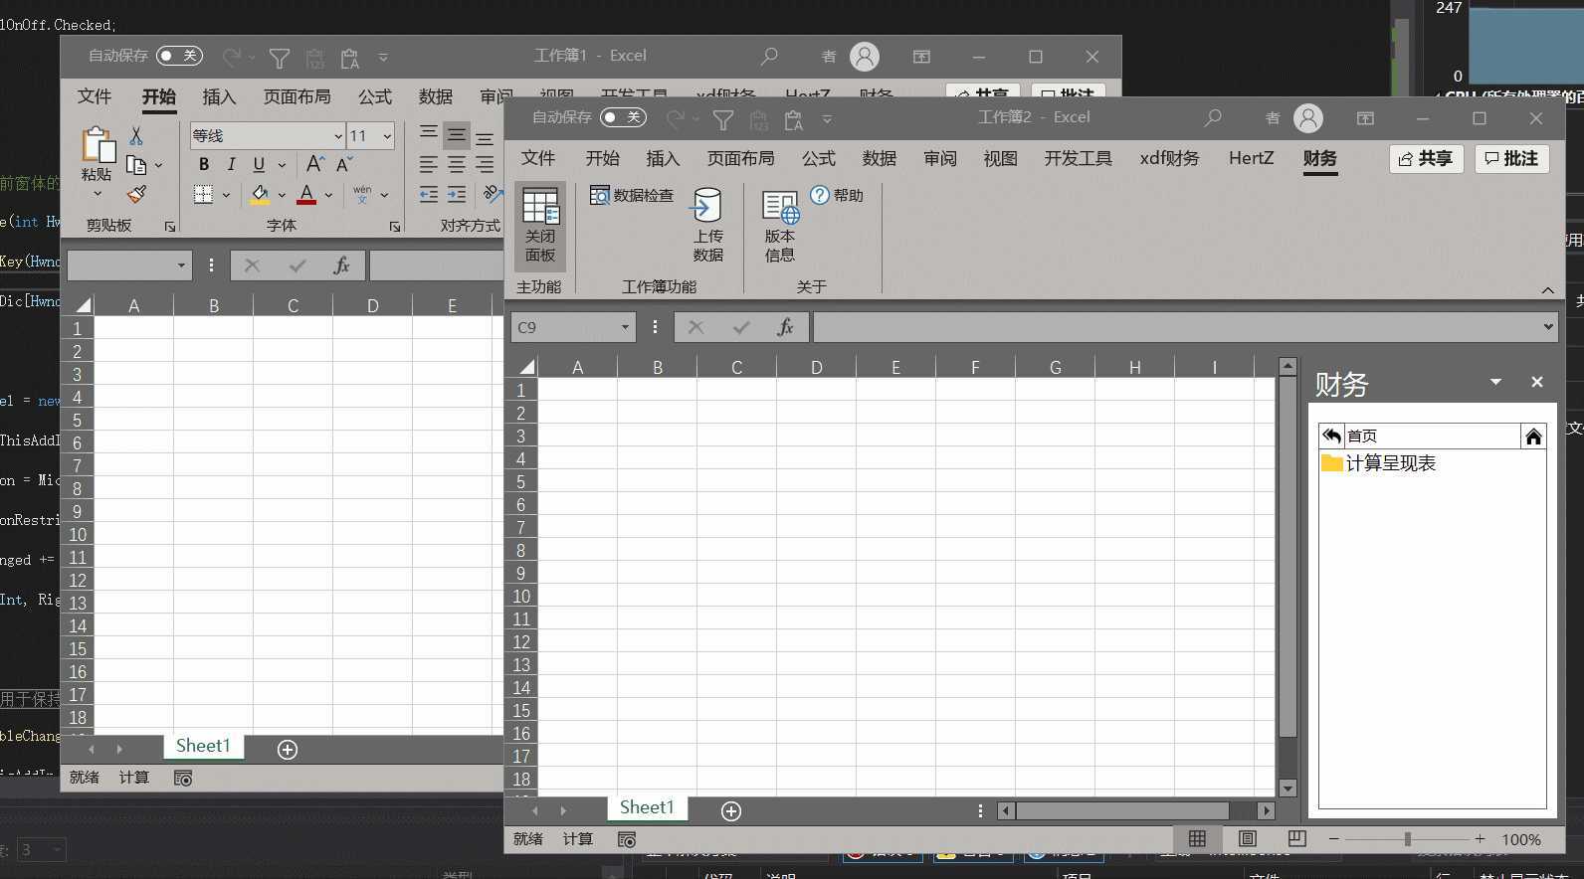Expand formula bar in 工作簿2
Screen dimensions: 1584x879
click(1548, 327)
